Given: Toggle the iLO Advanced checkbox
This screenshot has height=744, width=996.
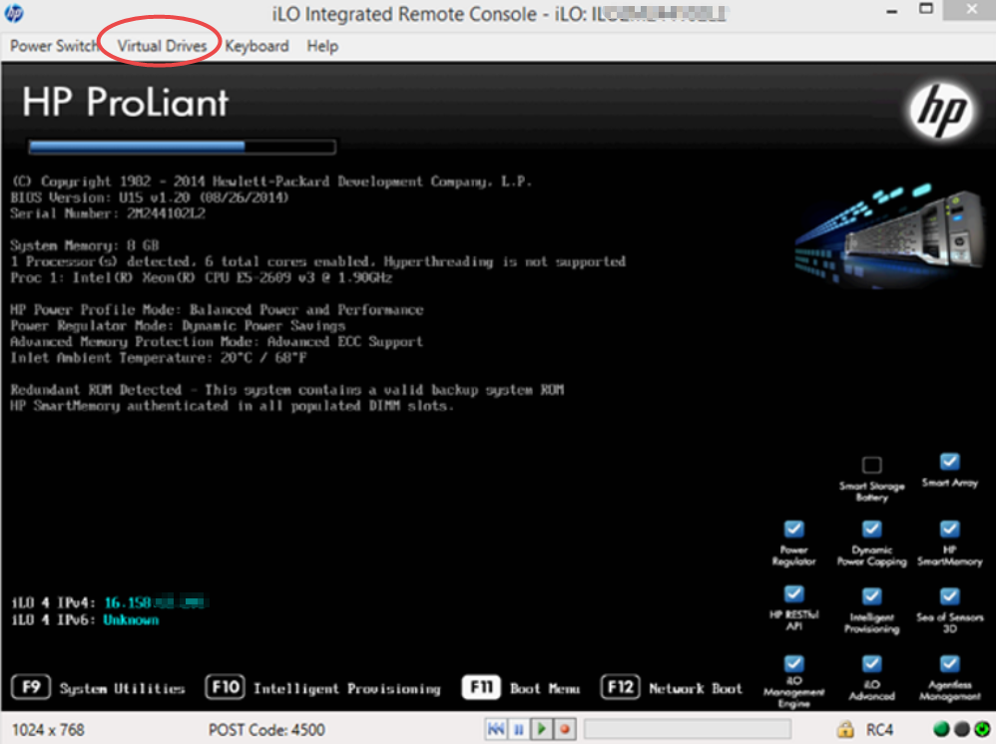Looking at the screenshot, I should [871, 663].
